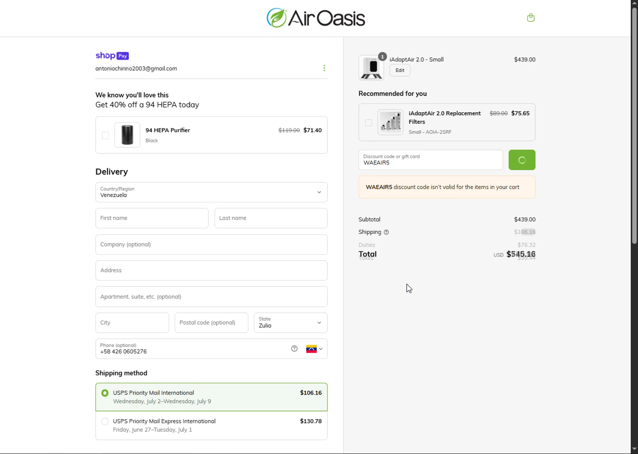
Task: Focus the discount code input field
Action: [430, 160]
